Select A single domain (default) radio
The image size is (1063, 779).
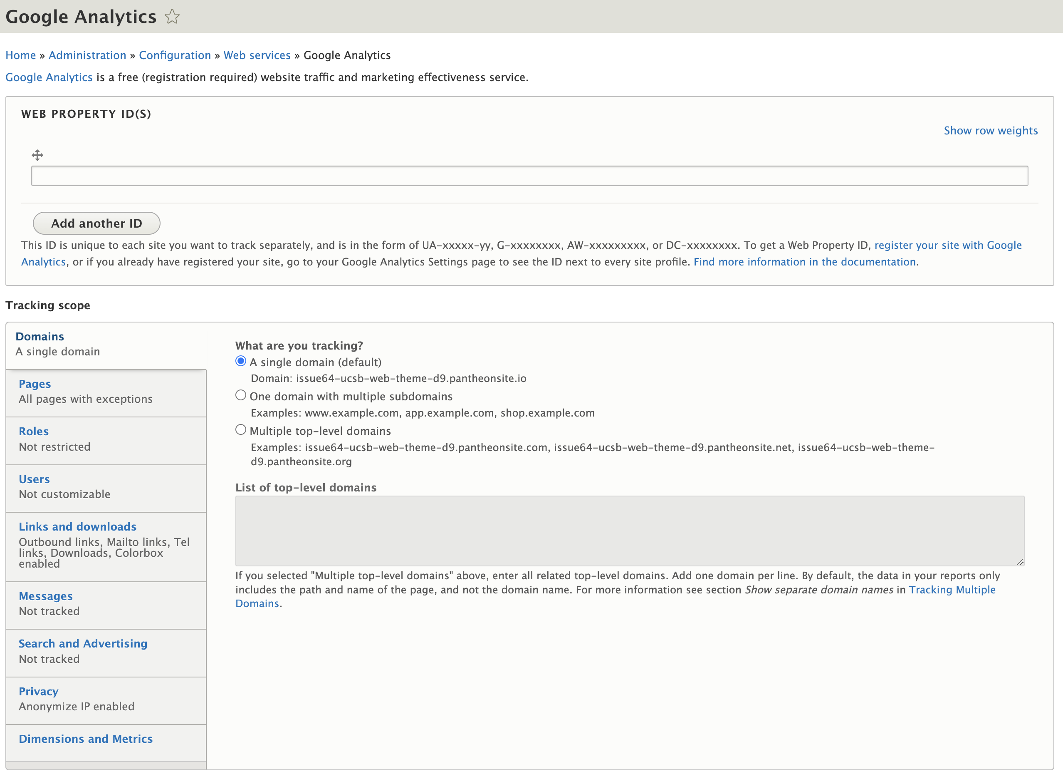(241, 361)
